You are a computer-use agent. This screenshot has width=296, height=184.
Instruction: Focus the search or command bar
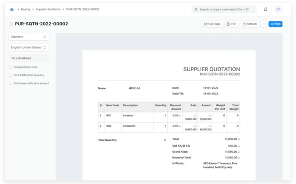point(224,10)
